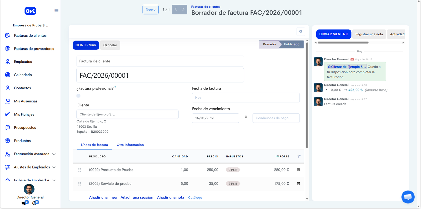The width and height of the screenshot is (421, 209).
Task: Expand the Ajustes de Empleados menu
Action: tap(54, 167)
